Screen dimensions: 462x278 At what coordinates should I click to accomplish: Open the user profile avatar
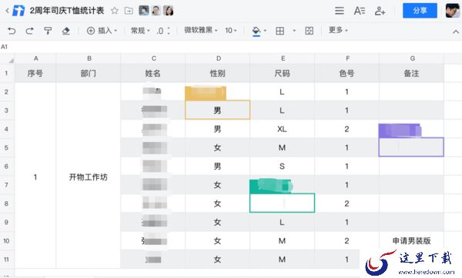453,11
